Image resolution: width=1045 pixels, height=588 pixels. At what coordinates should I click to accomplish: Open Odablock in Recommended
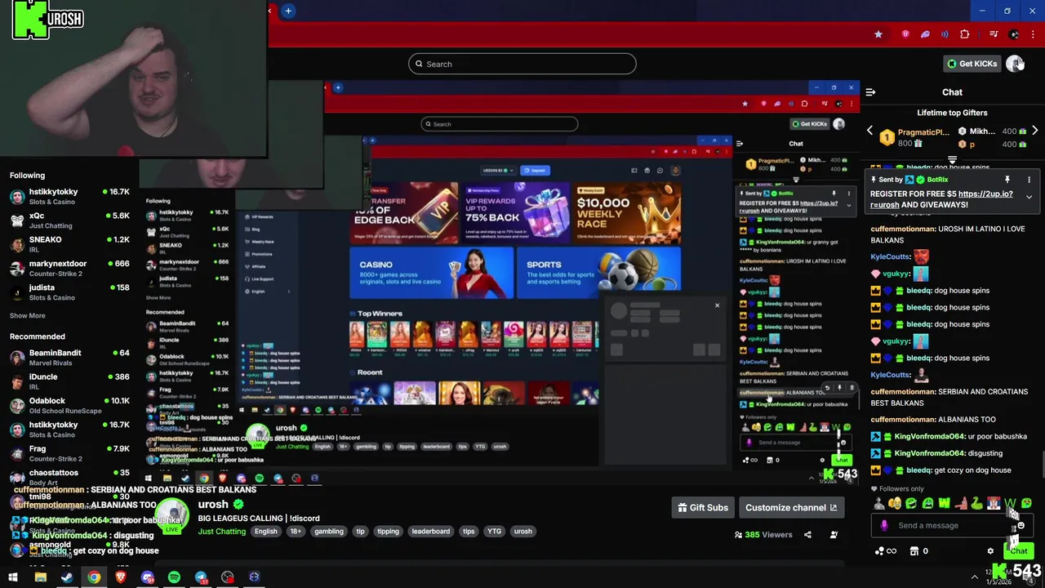point(69,405)
